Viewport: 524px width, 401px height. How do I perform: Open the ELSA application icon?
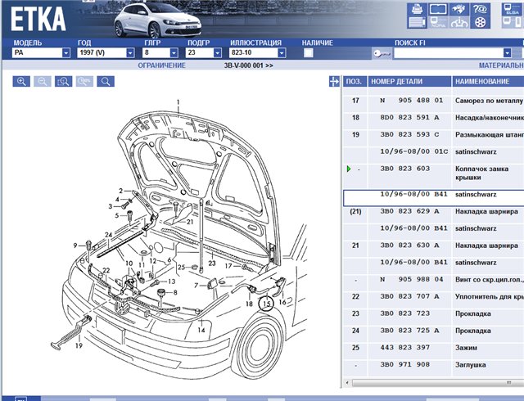pos(513,9)
